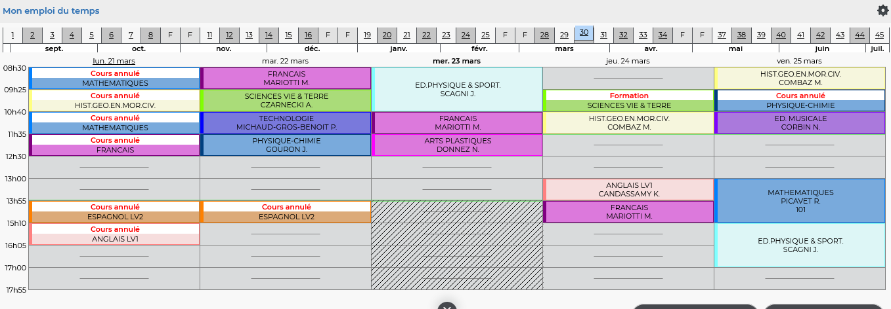Viewport: 891px width, 309px height.
Task: Move to week 31
Action: pos(603,35)
